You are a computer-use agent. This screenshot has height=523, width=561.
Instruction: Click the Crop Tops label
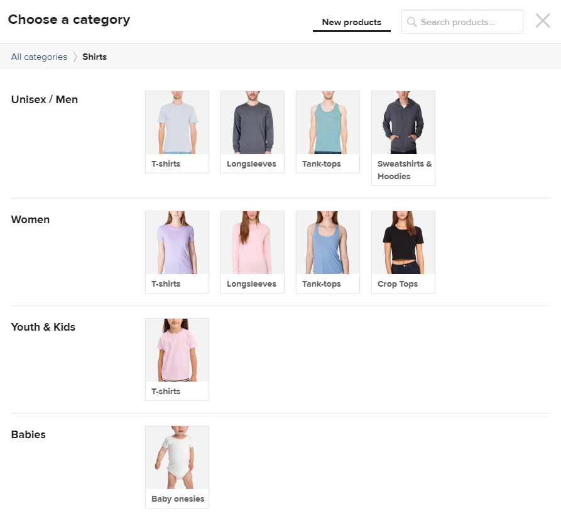point(398,284)
